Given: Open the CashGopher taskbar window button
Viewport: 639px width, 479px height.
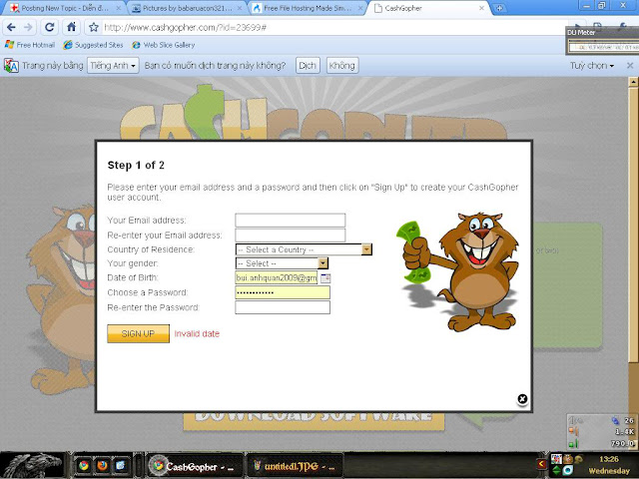Looking at the screenshot, I should point(194,466).
